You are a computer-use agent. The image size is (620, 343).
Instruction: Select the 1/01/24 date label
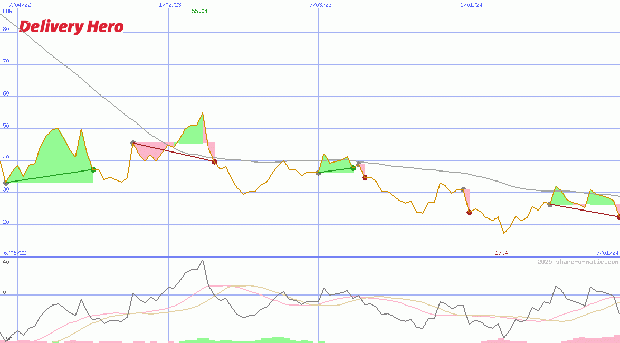point(471,5)
